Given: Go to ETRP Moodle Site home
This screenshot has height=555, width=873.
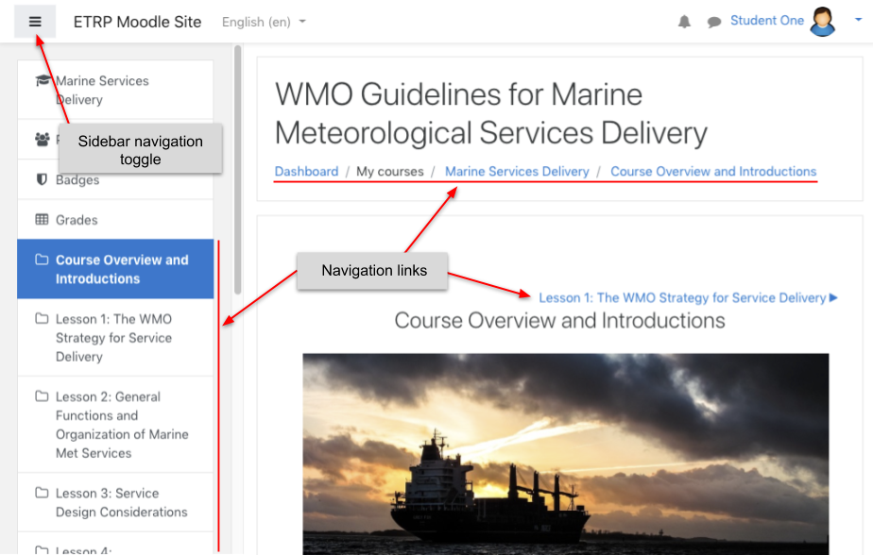Looking at the screenshot, I should pyautogui.click(x=138, y=22).
